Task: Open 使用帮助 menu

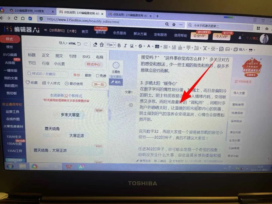Action: [x=181, y=36]
